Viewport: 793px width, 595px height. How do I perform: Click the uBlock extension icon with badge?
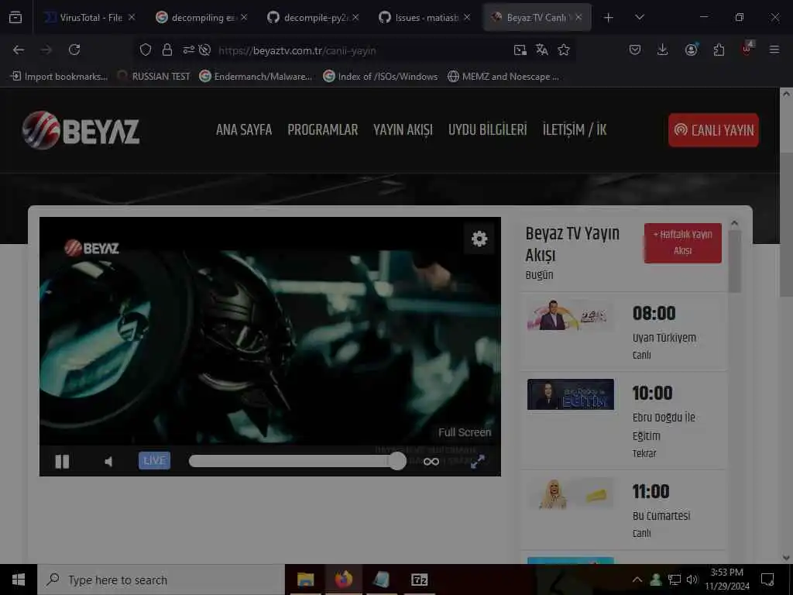point(747,49)
